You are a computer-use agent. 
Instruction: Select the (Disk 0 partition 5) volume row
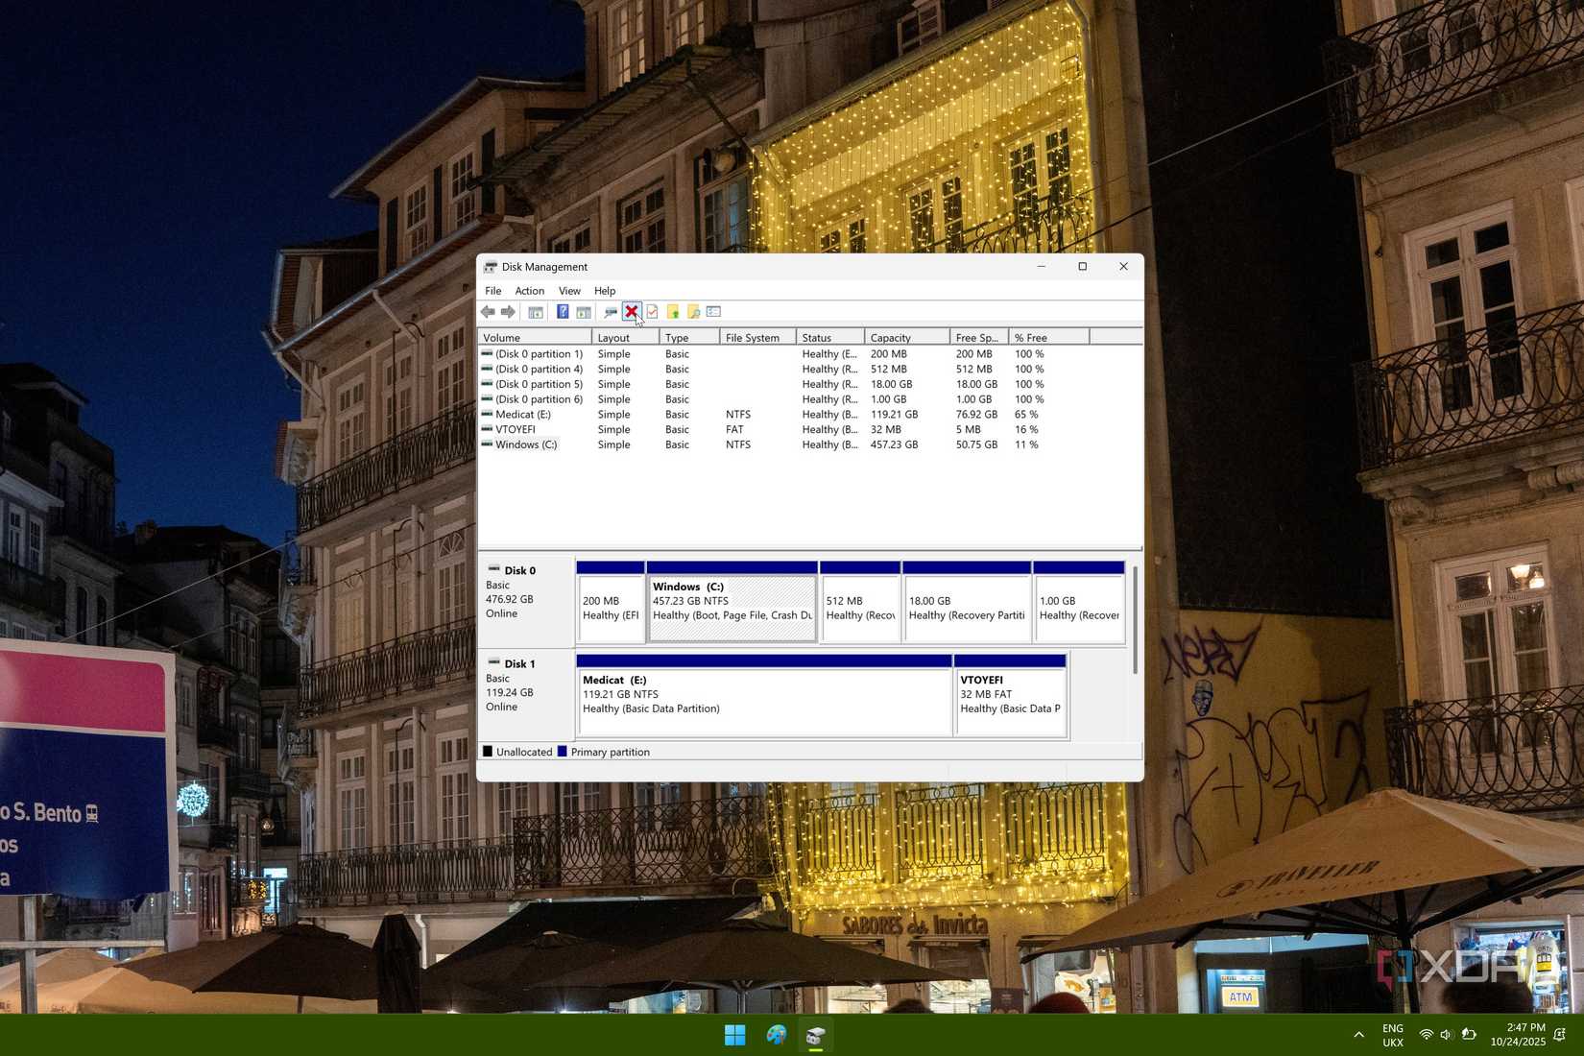click(809, 384)
